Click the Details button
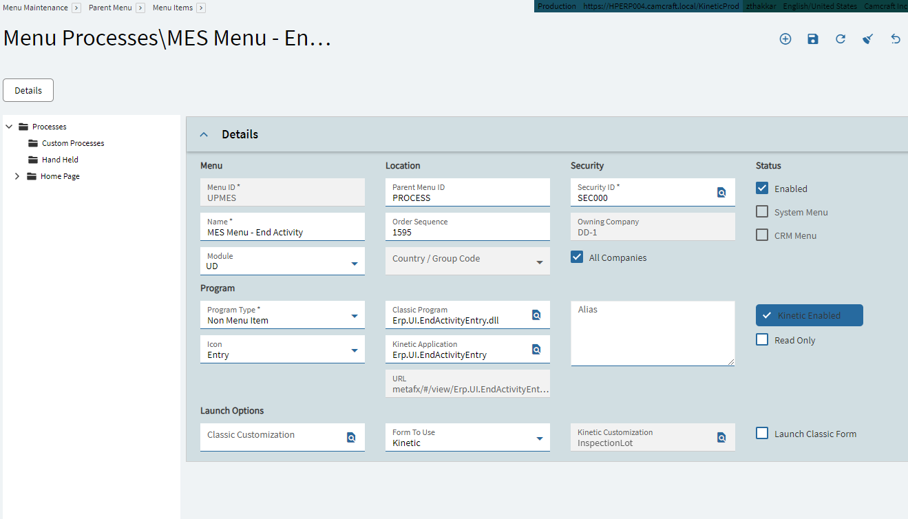 tap(28, 90)
